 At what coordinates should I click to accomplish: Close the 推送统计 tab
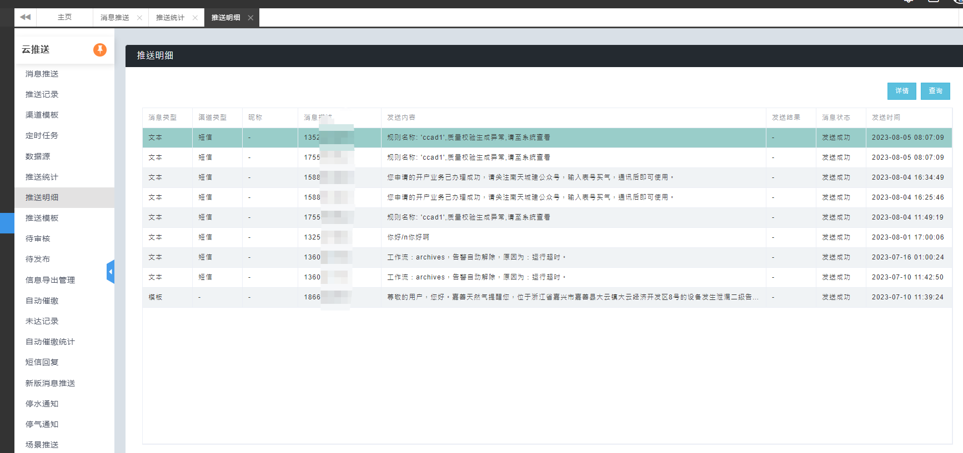(x=195, y=18)
